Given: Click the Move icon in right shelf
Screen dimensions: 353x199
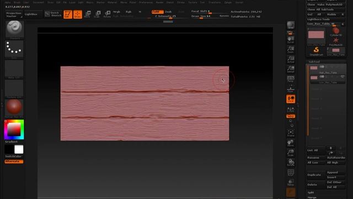Looking at the screenshot, I should coord(291,143).
